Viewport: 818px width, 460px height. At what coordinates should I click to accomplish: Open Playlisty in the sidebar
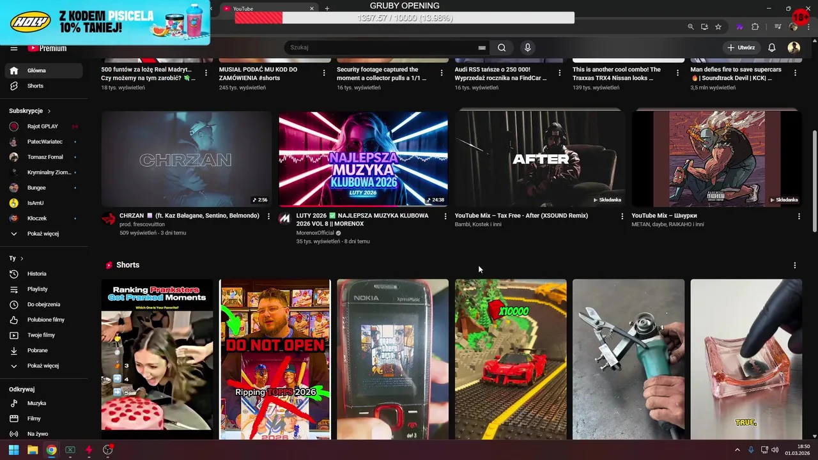coord(43,289)
